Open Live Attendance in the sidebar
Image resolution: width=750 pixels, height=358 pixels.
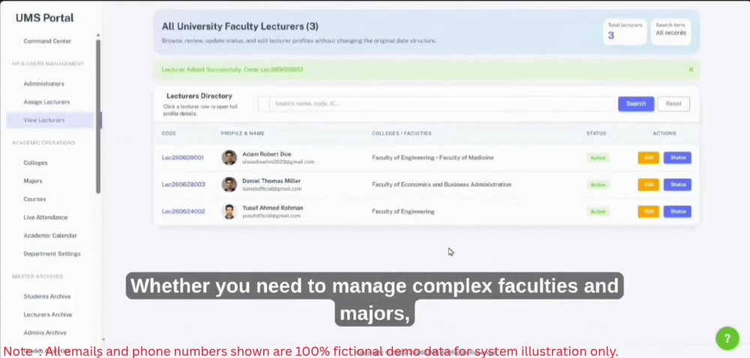click(46, 217)
